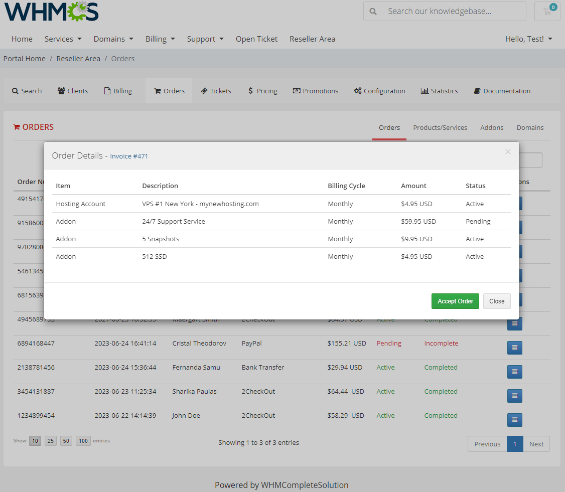Click the shopping cart icon
The width and height of the screenshot is (565, 492).
[546, 11]
